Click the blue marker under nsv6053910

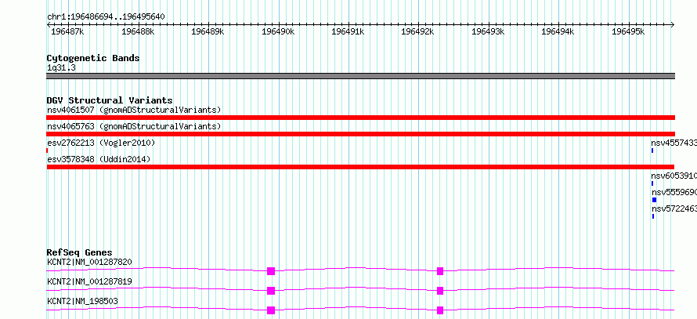coord(652,183)
